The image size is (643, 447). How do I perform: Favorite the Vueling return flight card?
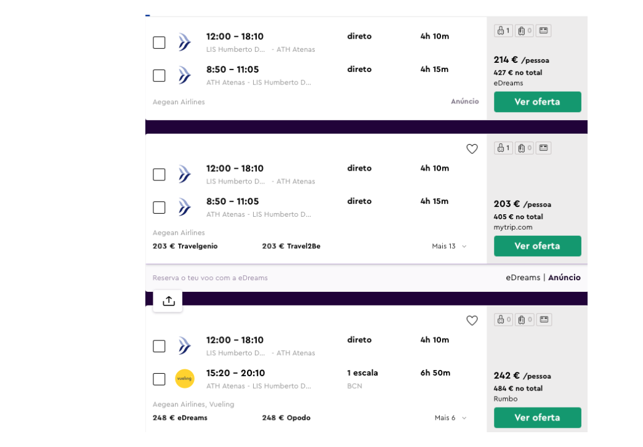[x=472, y=321]
